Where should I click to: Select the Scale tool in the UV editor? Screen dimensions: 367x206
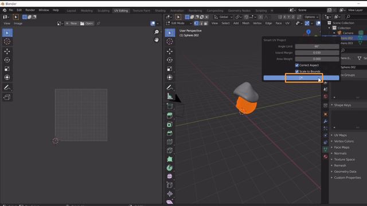pos(7,69)
